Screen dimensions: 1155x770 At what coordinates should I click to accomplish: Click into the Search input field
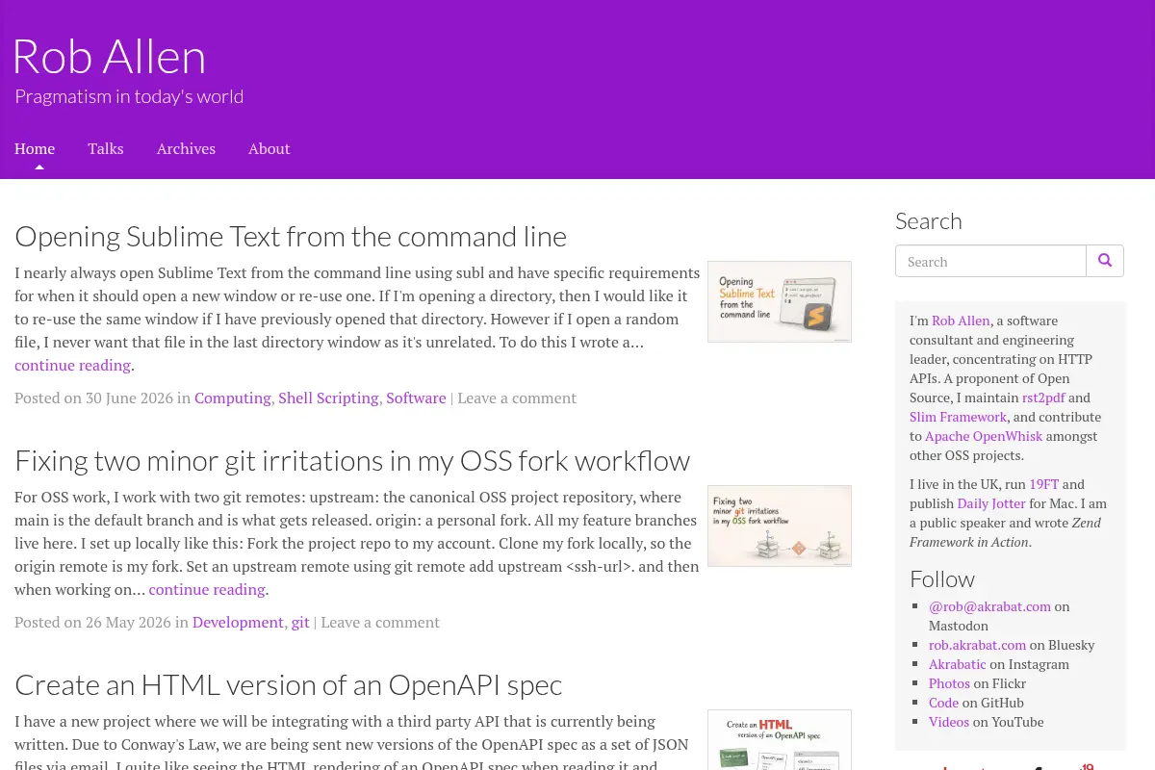990,261
